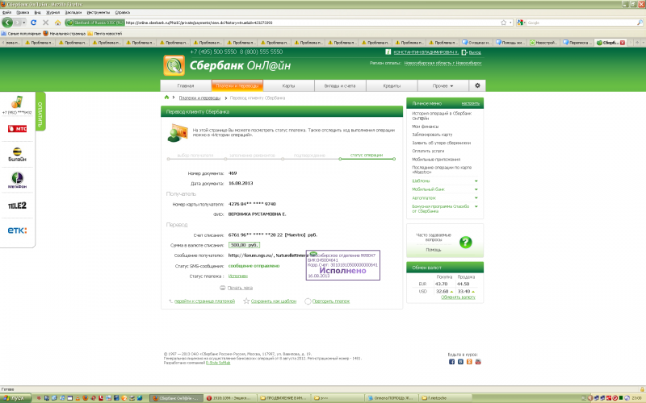646x403 pixels.
Task: Open the history dropdown next to forward arrow
Action: (24, 23)
